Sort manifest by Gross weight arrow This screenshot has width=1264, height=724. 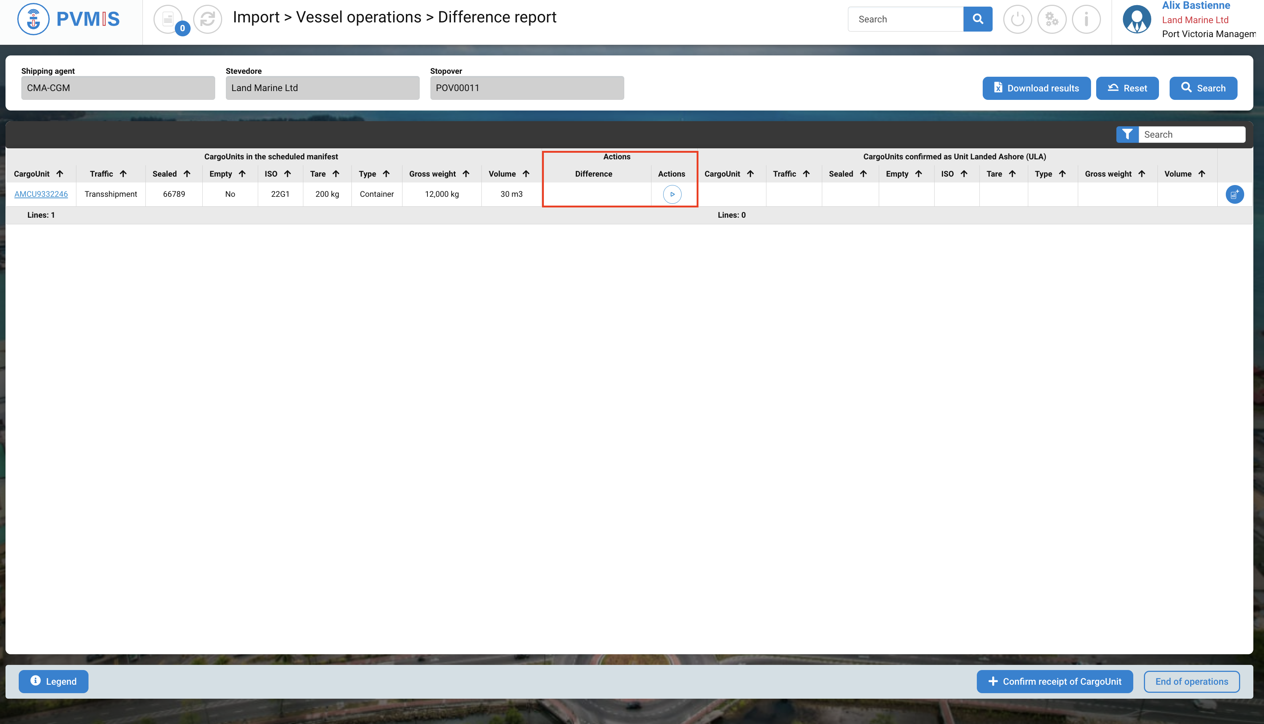click(x=466, y=174)
